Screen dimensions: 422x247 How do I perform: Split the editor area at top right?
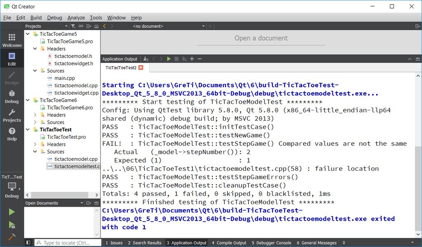(x=417, y=26)
